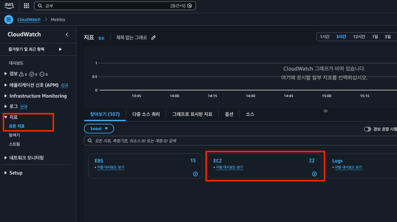Toggle the 경보 권장 사항 switch
Screen dimensions: 397x222
point(367,129)
